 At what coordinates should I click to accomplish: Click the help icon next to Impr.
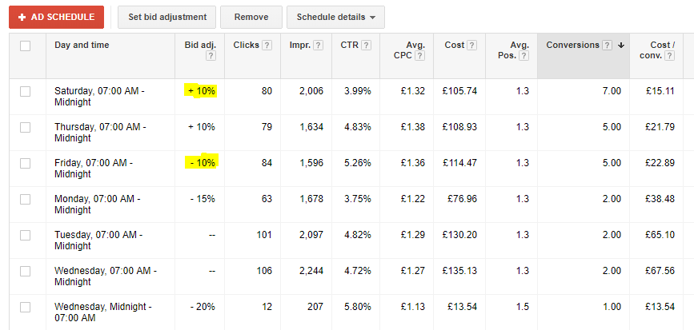[318, 45]
